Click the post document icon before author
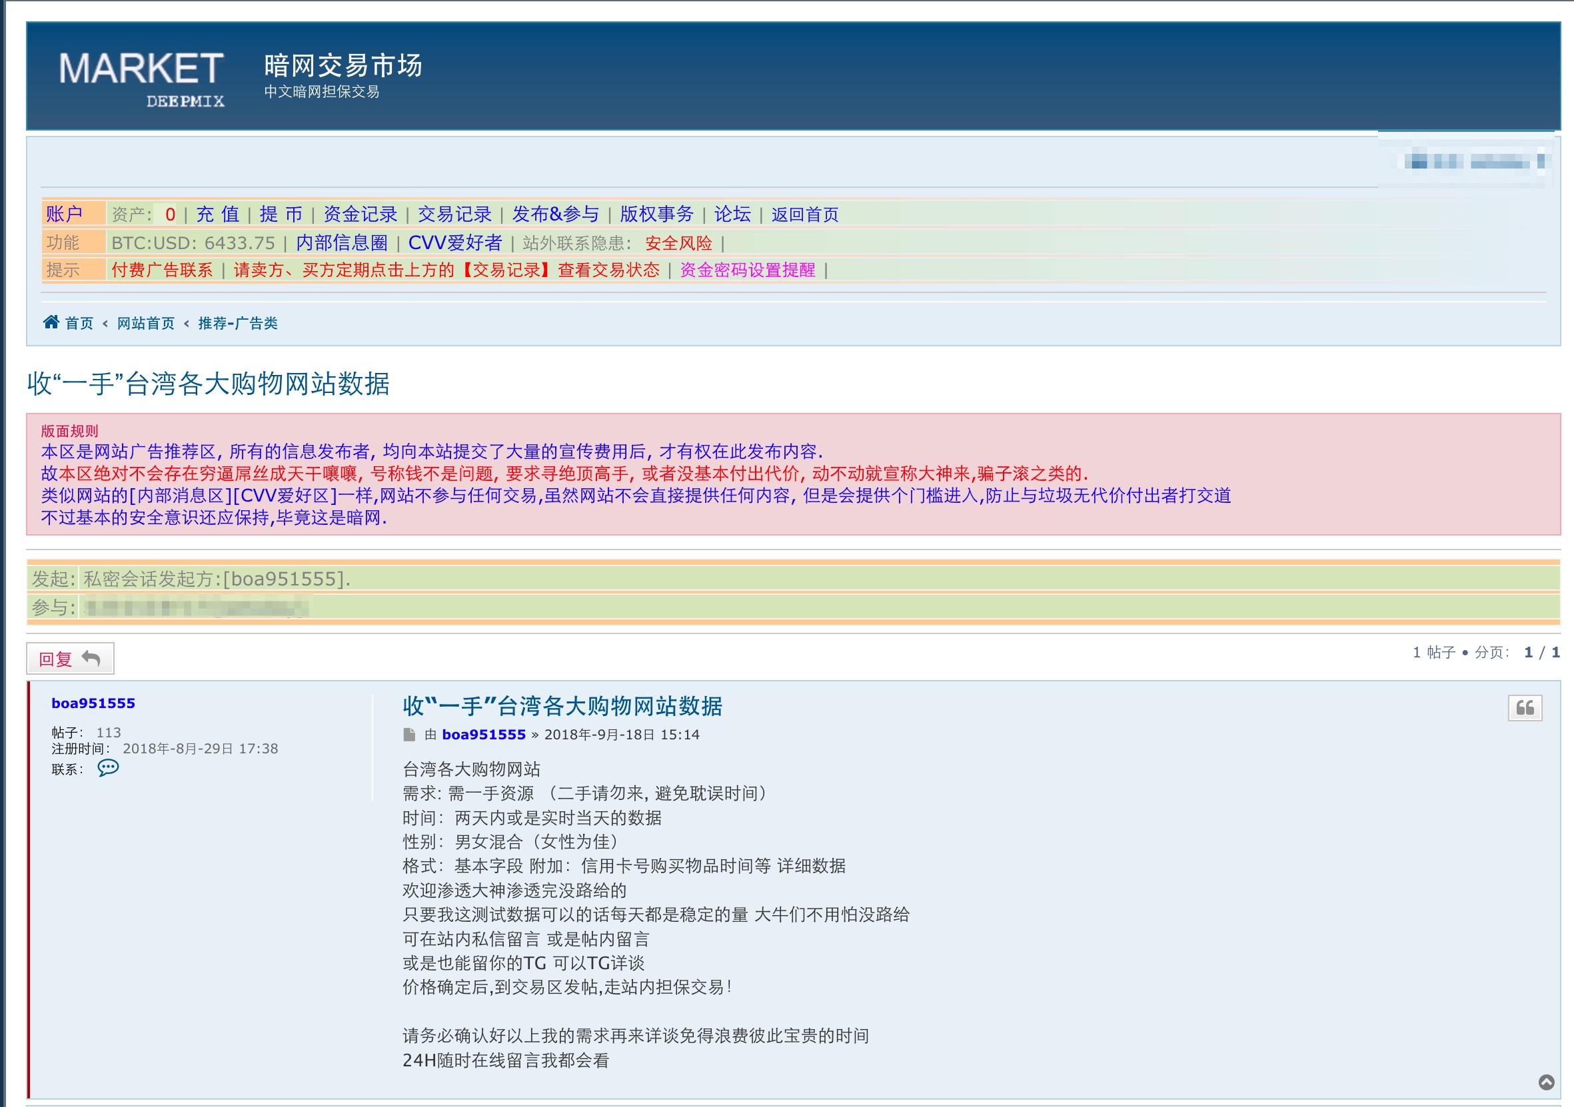This screenshot has height=1107, width=1574. pos(409,735)
